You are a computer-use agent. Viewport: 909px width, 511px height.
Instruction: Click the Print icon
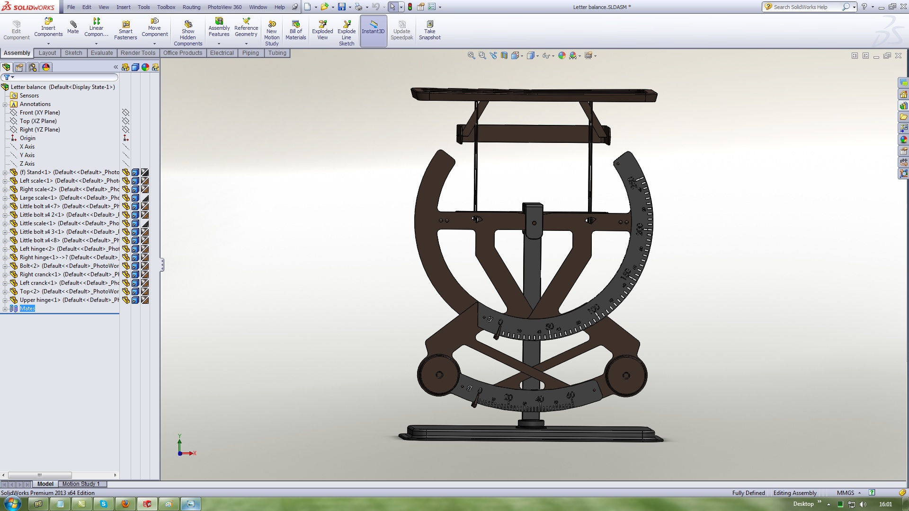pos(358,7)
